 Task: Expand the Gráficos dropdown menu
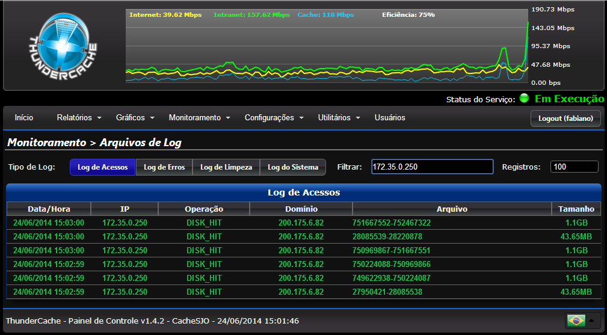(135, 118)
